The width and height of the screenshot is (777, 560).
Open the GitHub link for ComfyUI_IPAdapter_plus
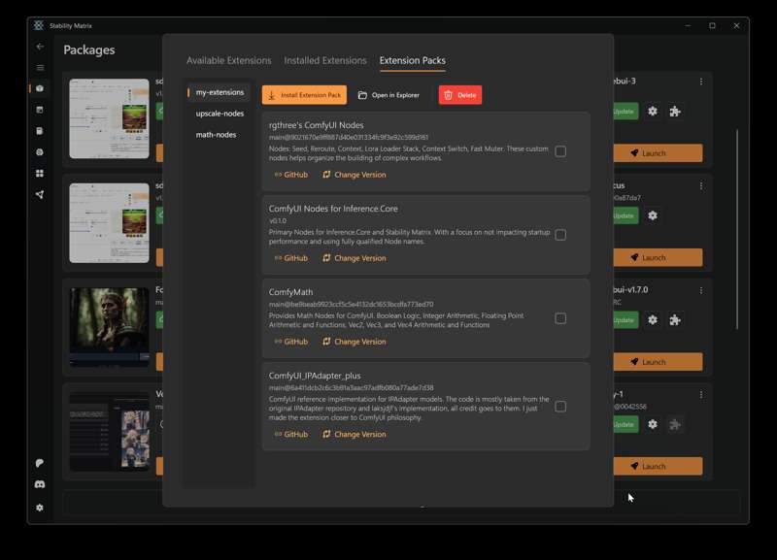tap(290, 434)
